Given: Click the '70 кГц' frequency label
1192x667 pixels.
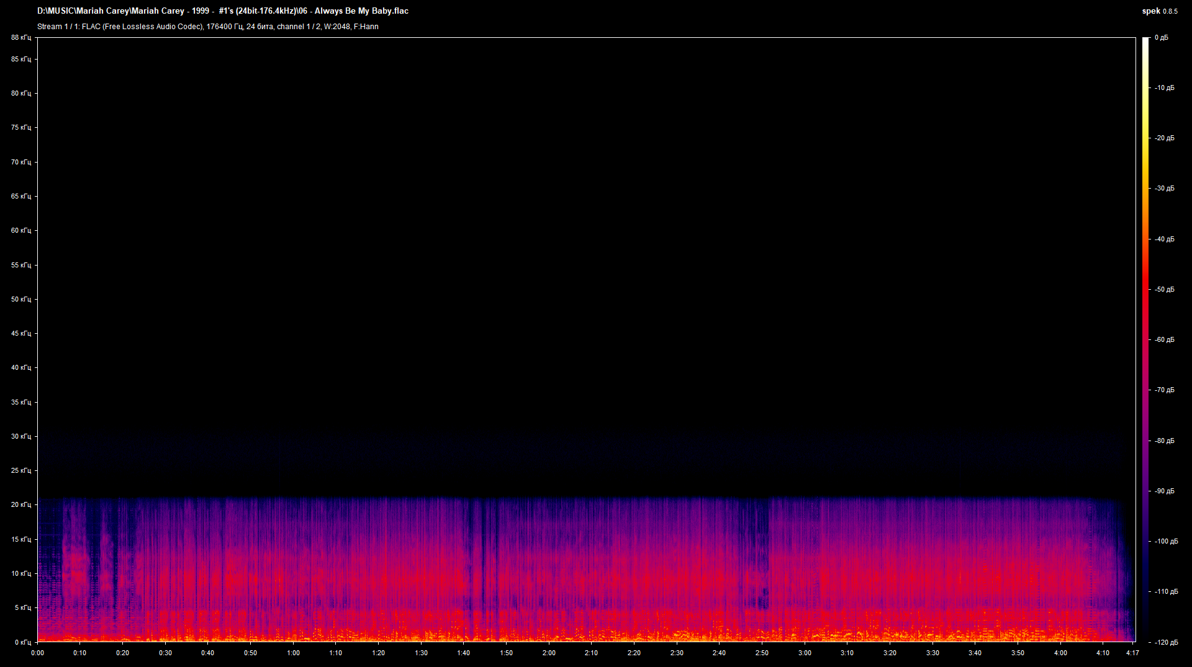Looking at the screenshot, I should coord(20,163).
